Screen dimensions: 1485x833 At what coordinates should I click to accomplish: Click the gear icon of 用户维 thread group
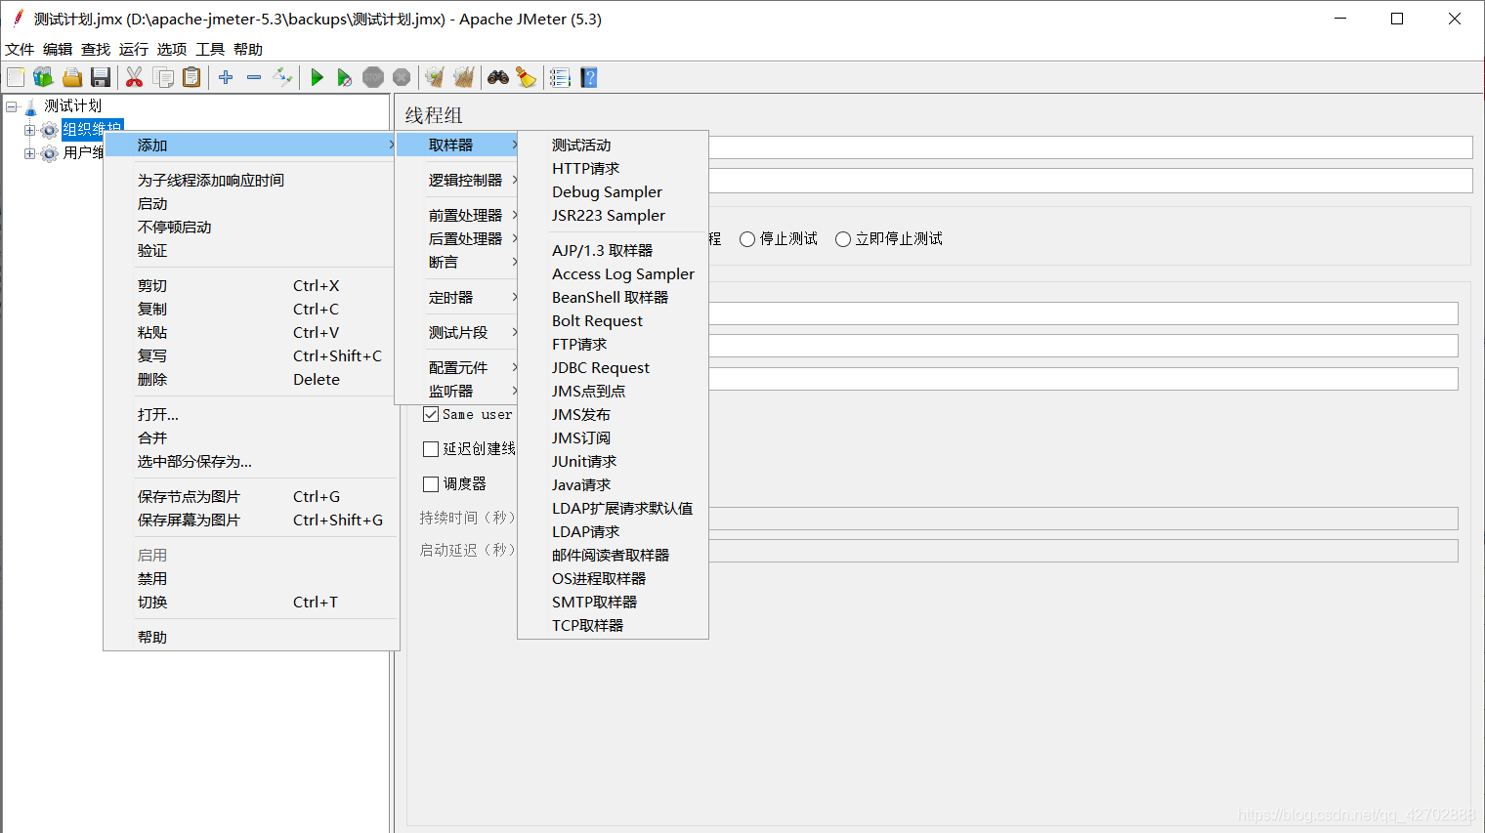click(49, 153)
